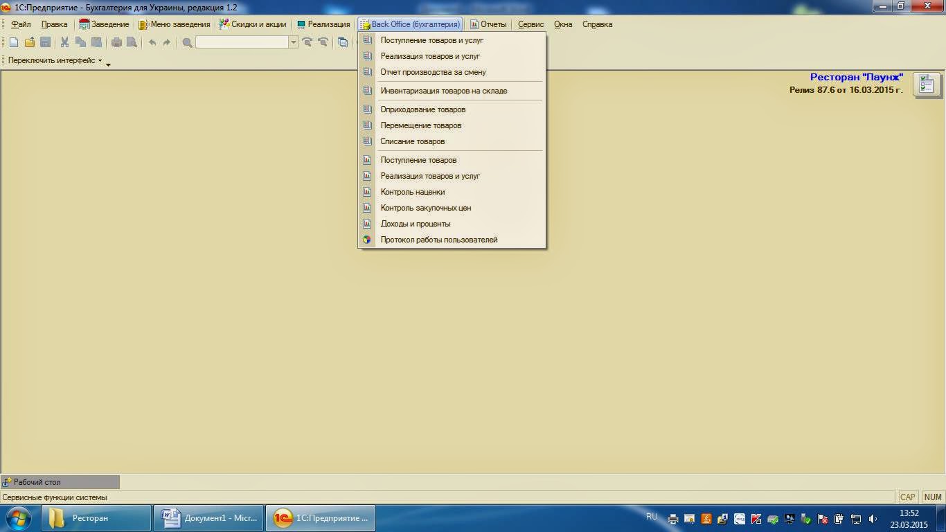Select Реализация товаров и услуг report above Контроль наценки
This screenshot has width=946, height=532.
tap(452, 176)
